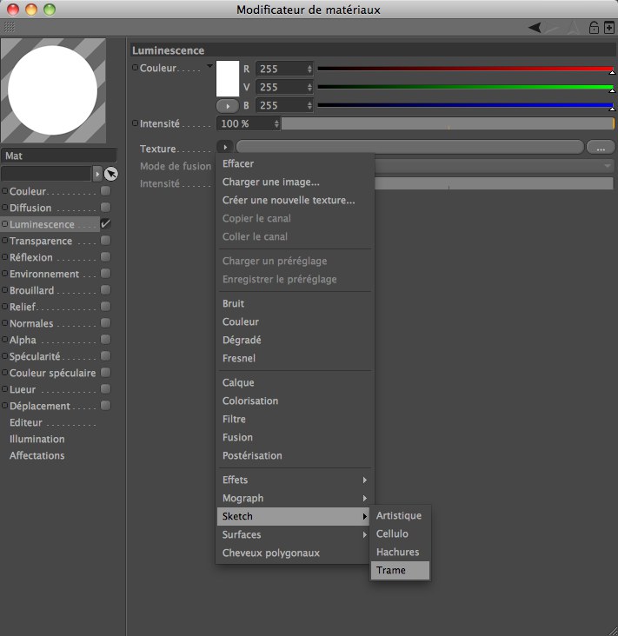Click the white Couleur color swatch

227,78
